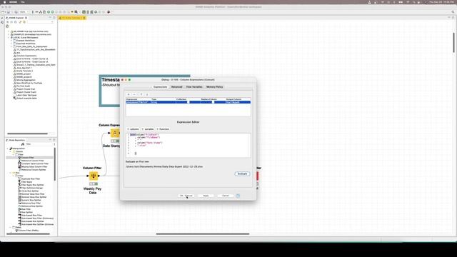The image size is (457, 257).
Task: Click the canvas horizontal scrollbar
Action: (x=203, y=233)
